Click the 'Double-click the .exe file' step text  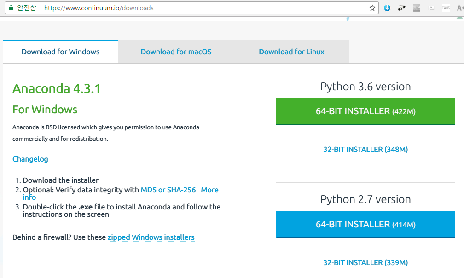pos(122,210)
